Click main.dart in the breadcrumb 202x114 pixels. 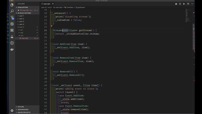tap(59, 8)
